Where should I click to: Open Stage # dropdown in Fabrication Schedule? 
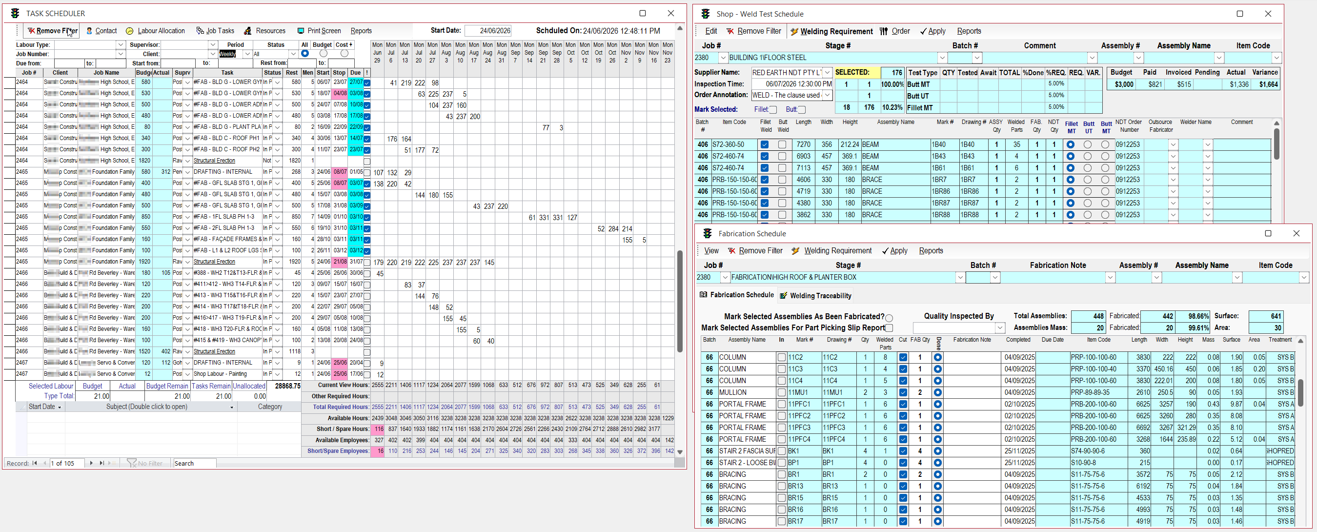[960, 277]
